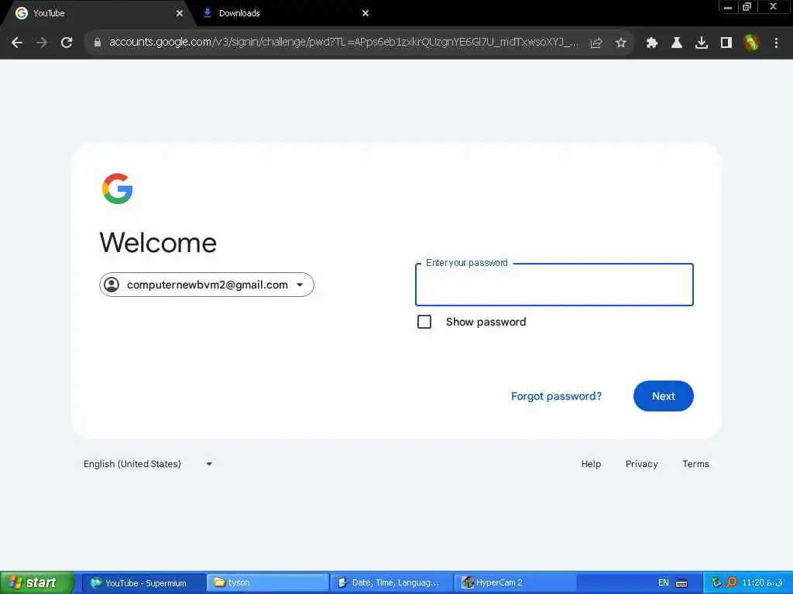
Task: Open the Terms link
Action: point(695,464)
